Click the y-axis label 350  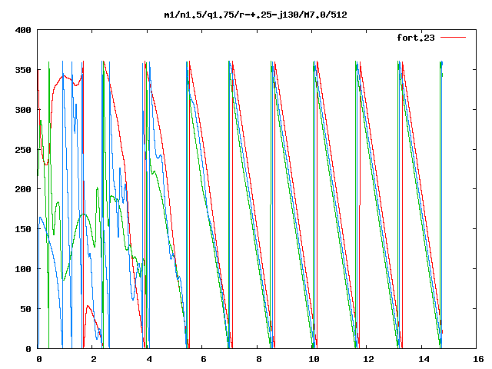coord(23,70)
